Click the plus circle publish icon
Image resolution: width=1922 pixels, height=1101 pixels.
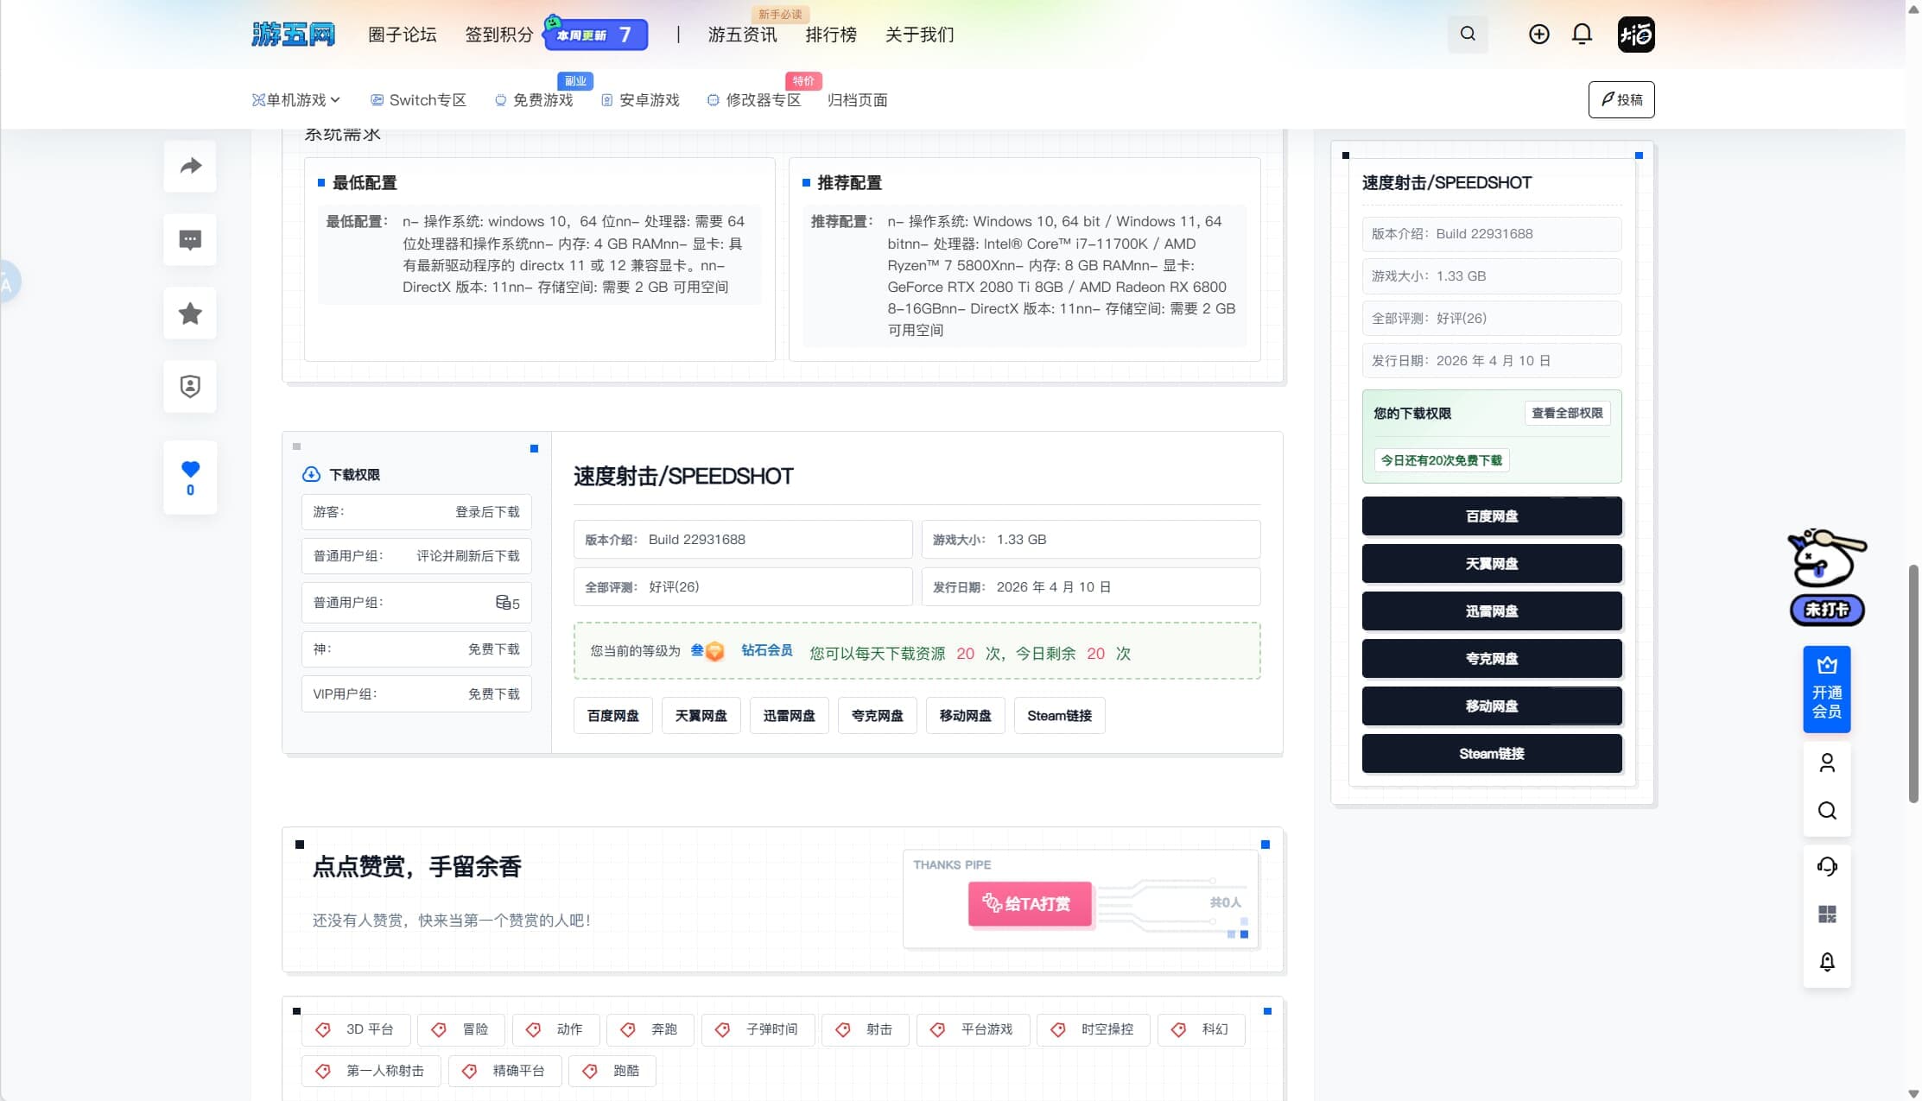[1538, 35]
